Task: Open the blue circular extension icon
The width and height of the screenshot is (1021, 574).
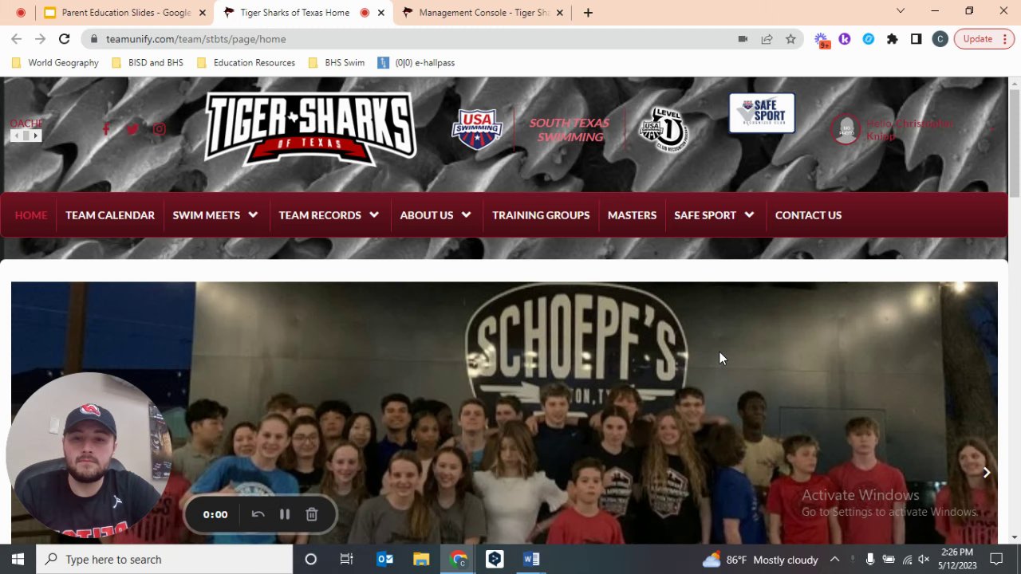Action: [869, 39]
